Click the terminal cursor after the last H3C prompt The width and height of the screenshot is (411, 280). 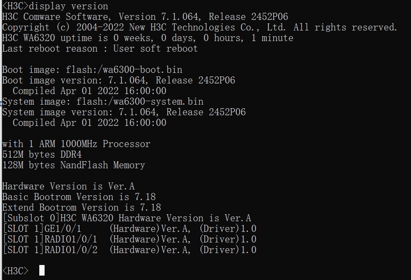[42, 270]
